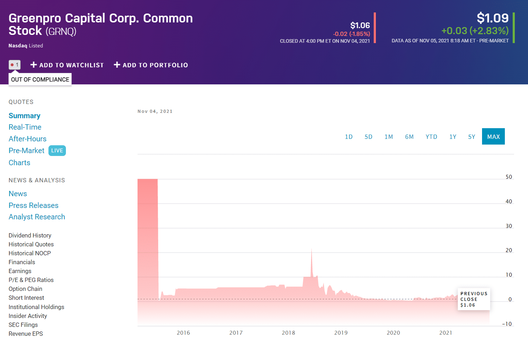Viewport: 528px width, 350px height.
Task: Select the 6M chart range
Action: 409,137
